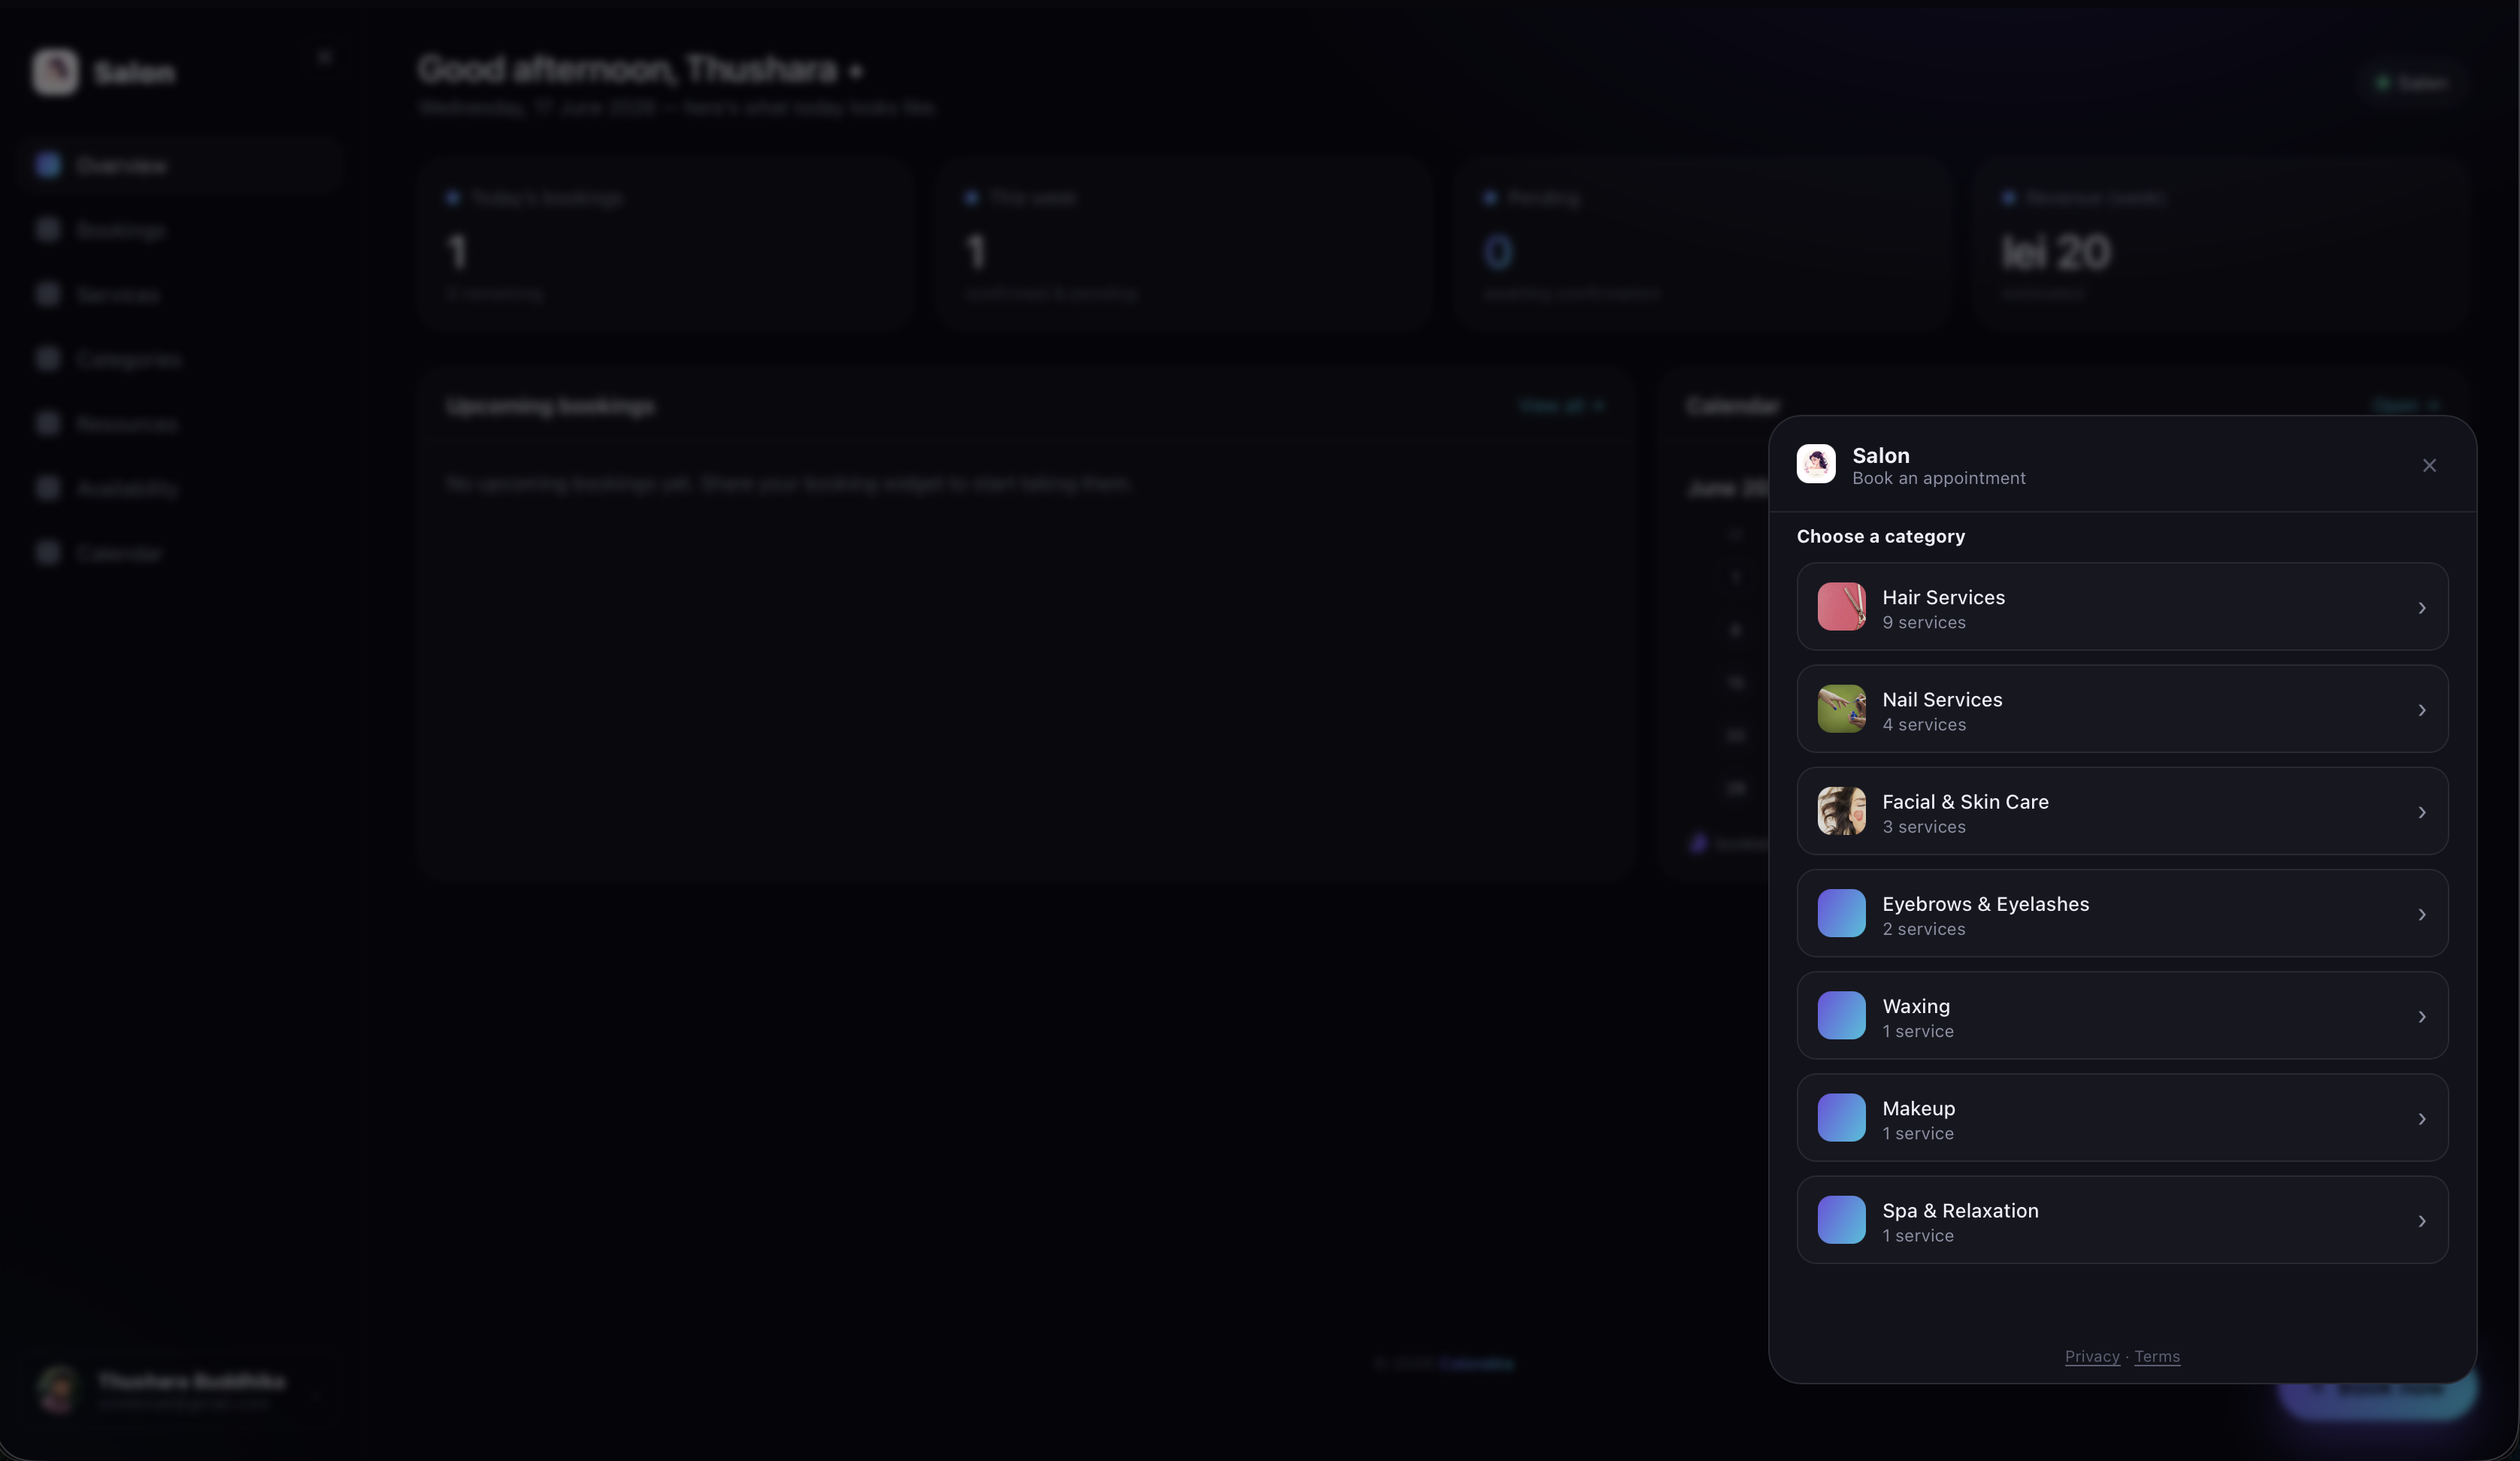
Task: Click the Facial & Skin Care thumbnail
Action: point(1841,811)
